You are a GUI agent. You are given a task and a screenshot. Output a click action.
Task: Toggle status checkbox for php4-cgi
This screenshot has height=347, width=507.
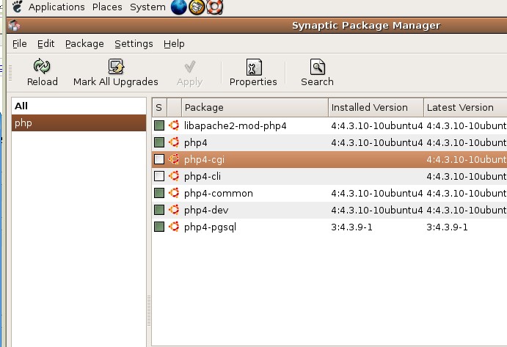click(x=159, y=159)
